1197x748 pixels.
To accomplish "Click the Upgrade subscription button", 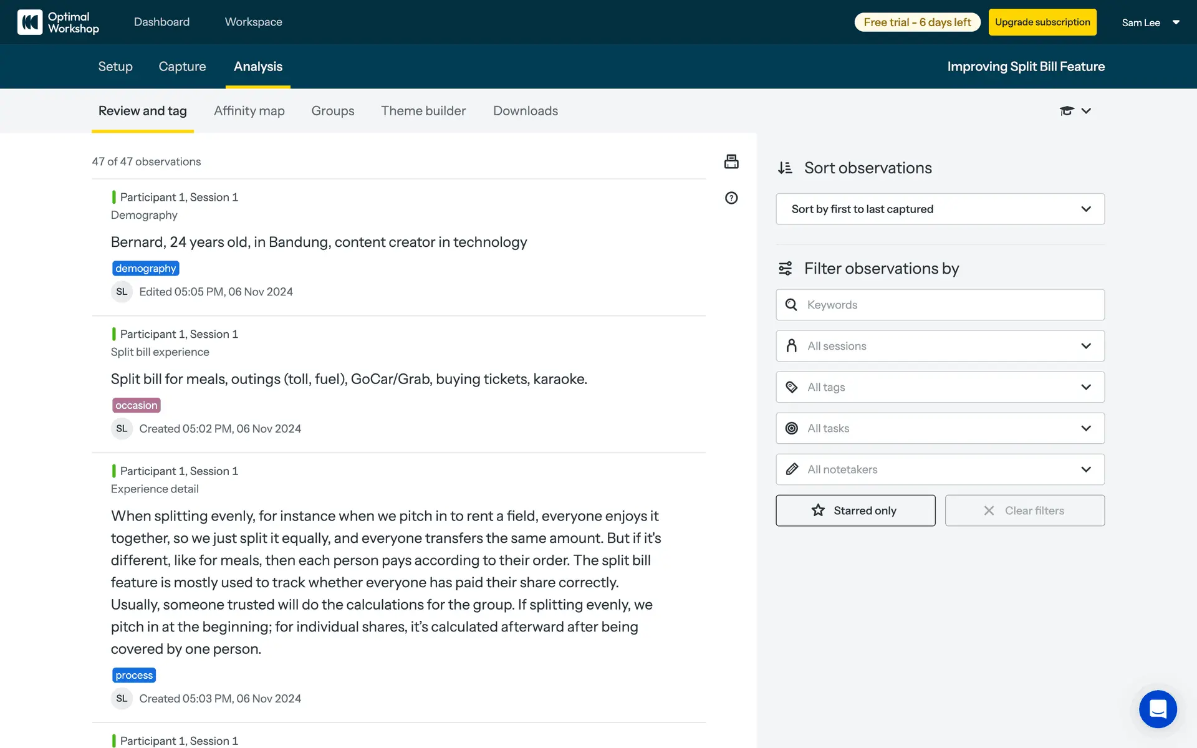I will [1042, 22].
